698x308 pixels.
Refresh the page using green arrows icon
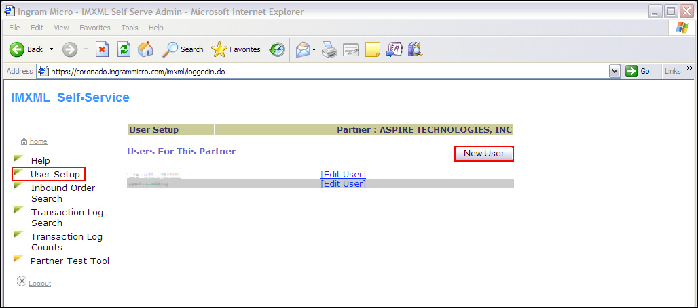[x=124, y=49]
